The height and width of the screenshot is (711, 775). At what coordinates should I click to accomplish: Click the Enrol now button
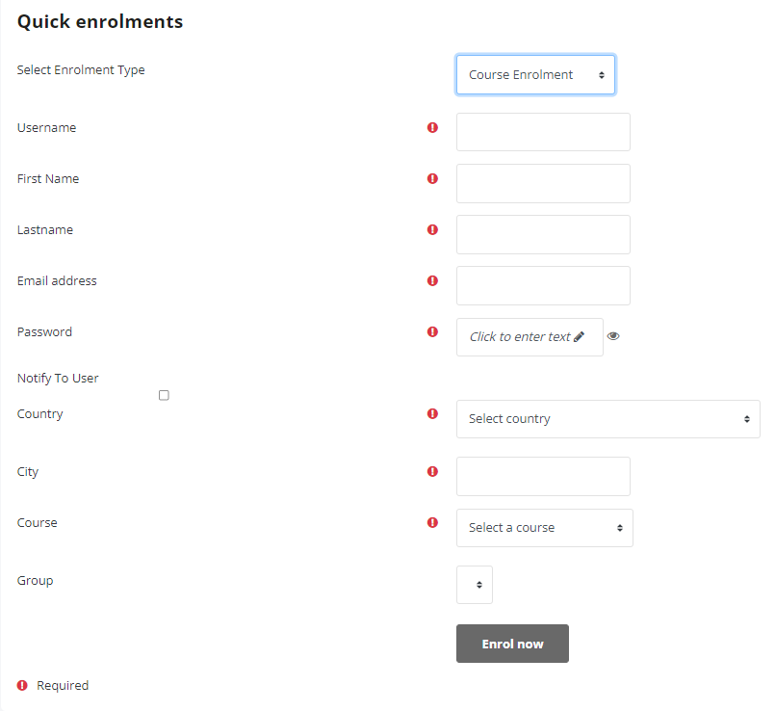click(x=512, y=644)
